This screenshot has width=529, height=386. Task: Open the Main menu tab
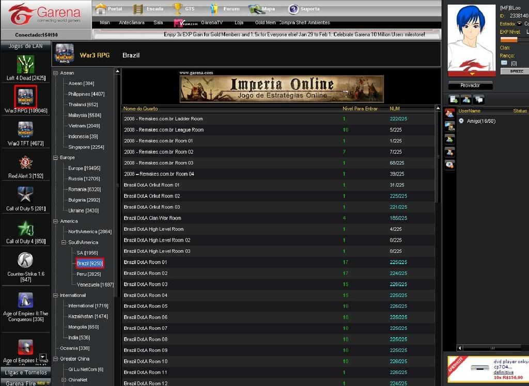(x=105, y=23)
